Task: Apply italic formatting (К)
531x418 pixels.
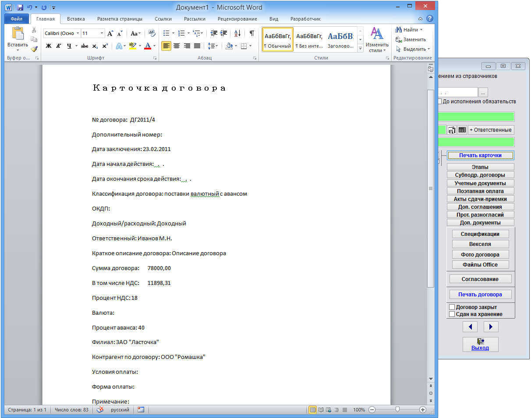Action: [x=58, y=46]
